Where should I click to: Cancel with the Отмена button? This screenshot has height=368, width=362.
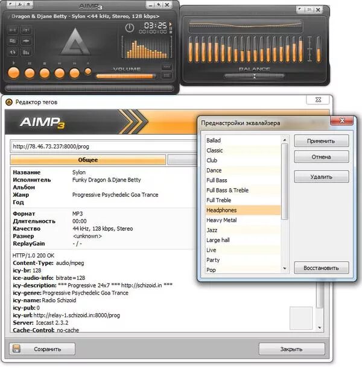point(322,156)
